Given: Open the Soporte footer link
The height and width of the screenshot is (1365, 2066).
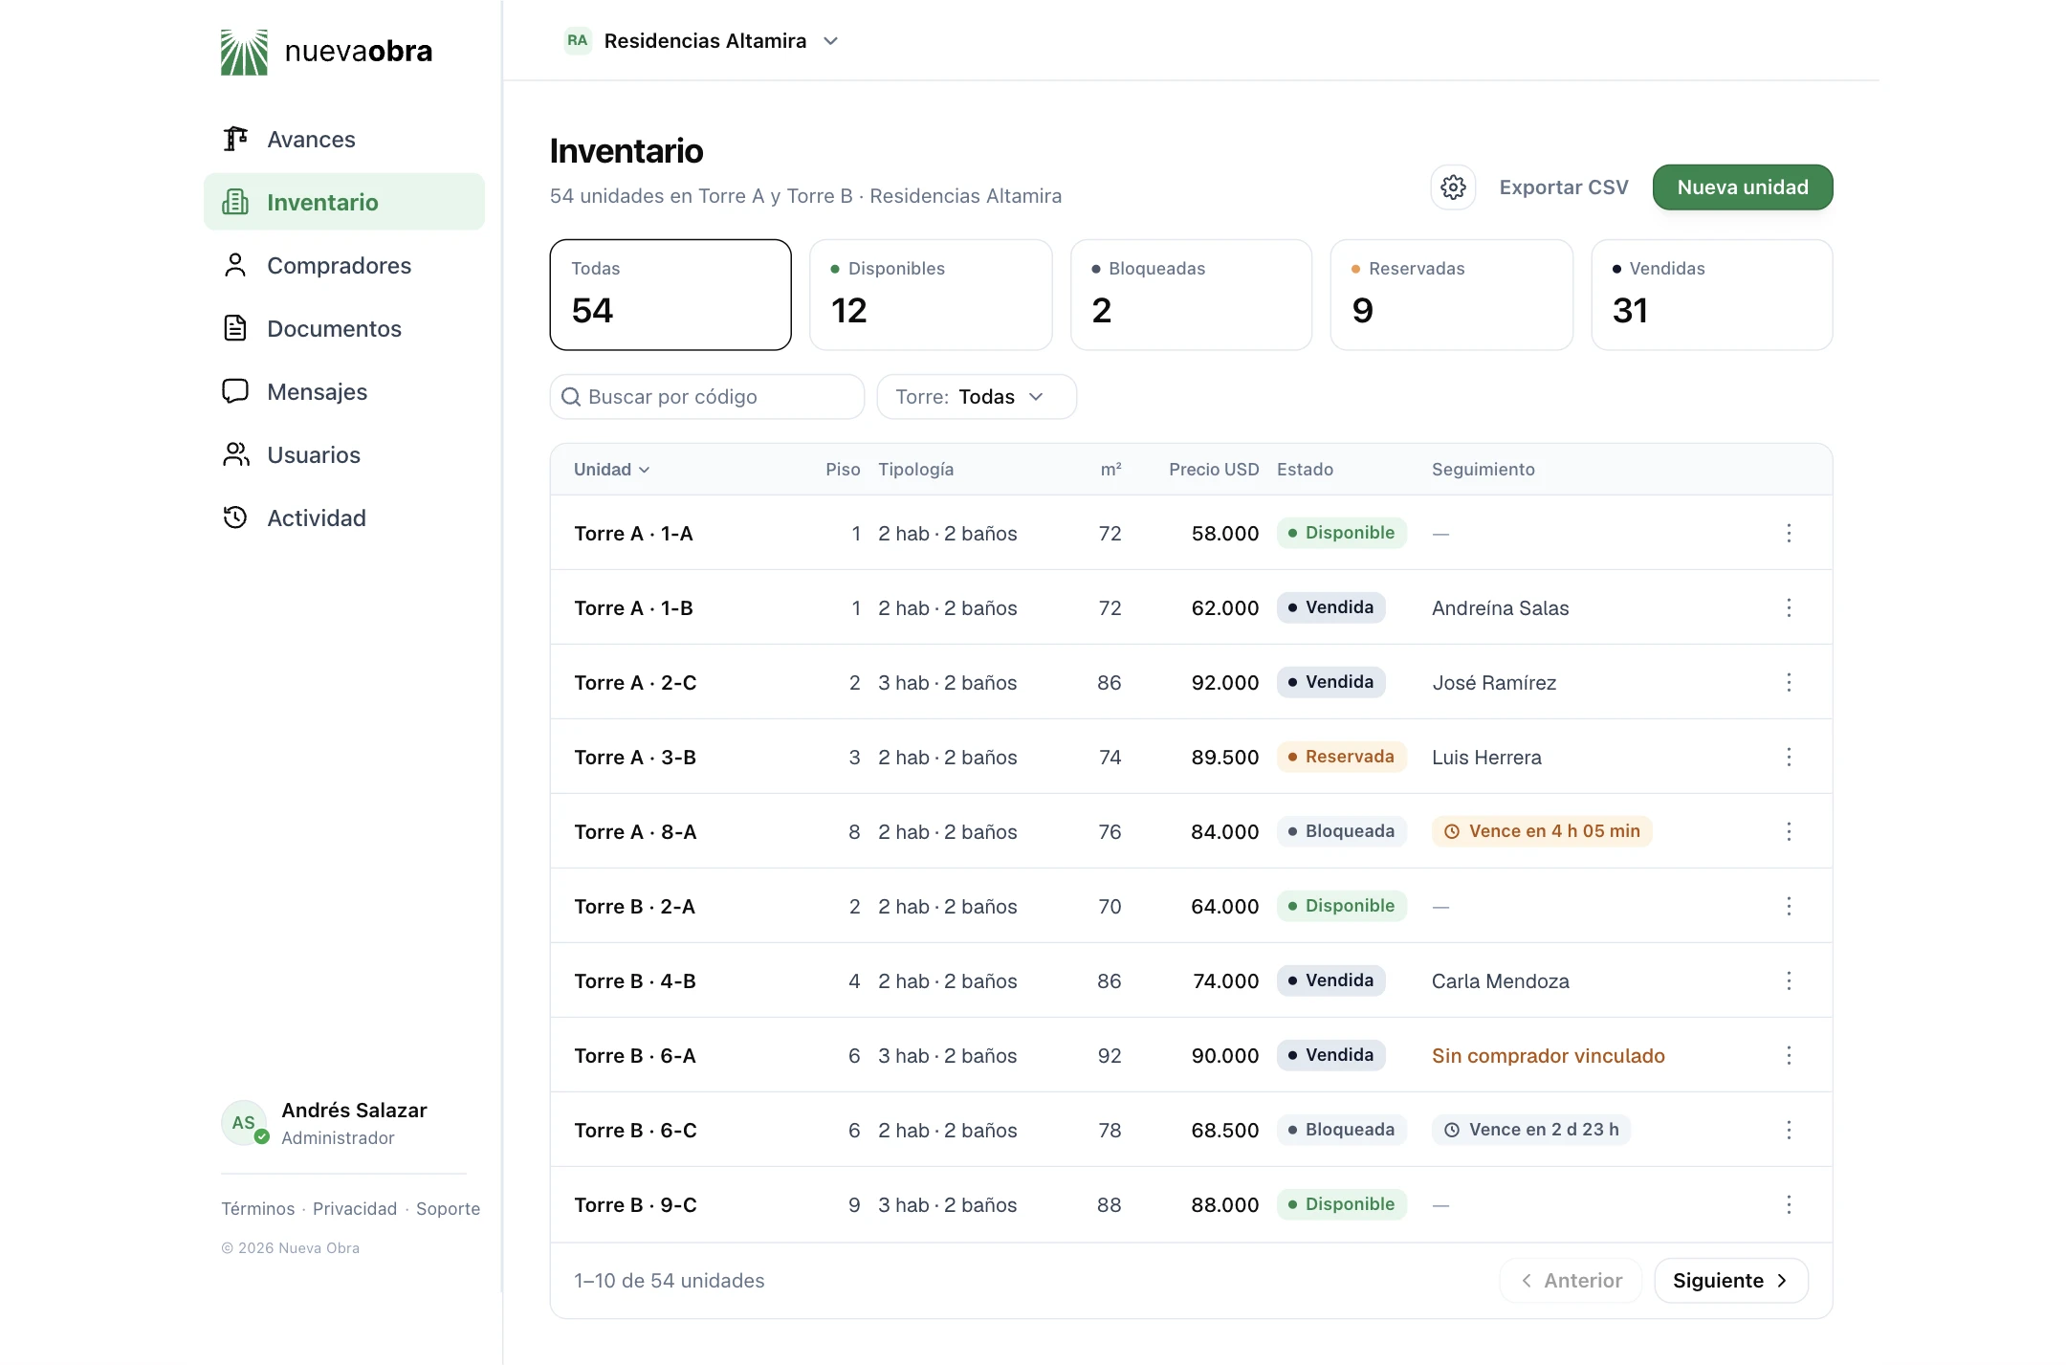Looking at the screenshot, I should coord(448,1209).
